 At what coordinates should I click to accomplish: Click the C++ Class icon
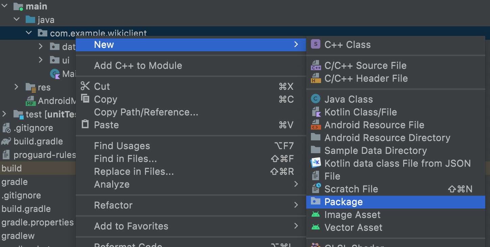point(315,45)
